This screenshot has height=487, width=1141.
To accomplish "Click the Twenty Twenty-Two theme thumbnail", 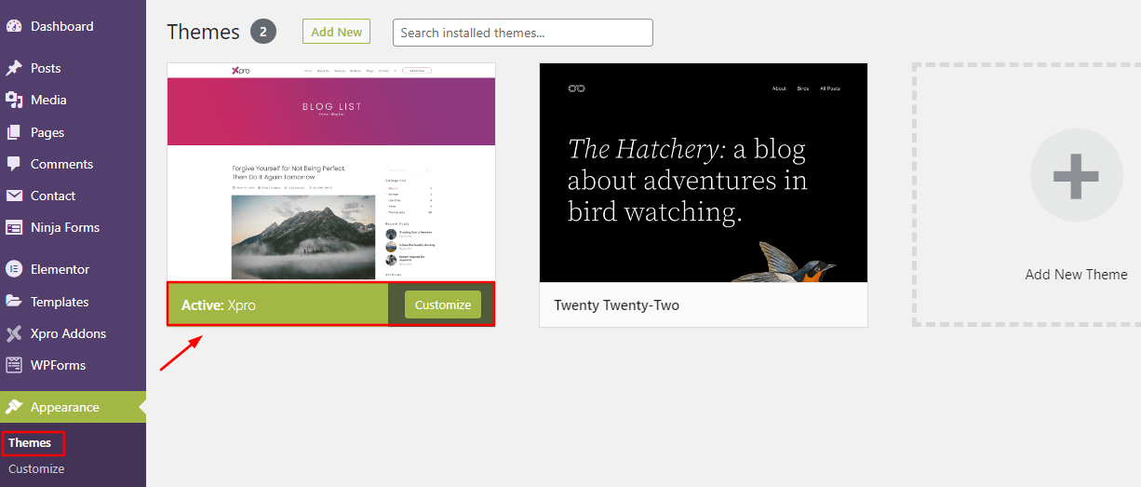I will 704,173.
